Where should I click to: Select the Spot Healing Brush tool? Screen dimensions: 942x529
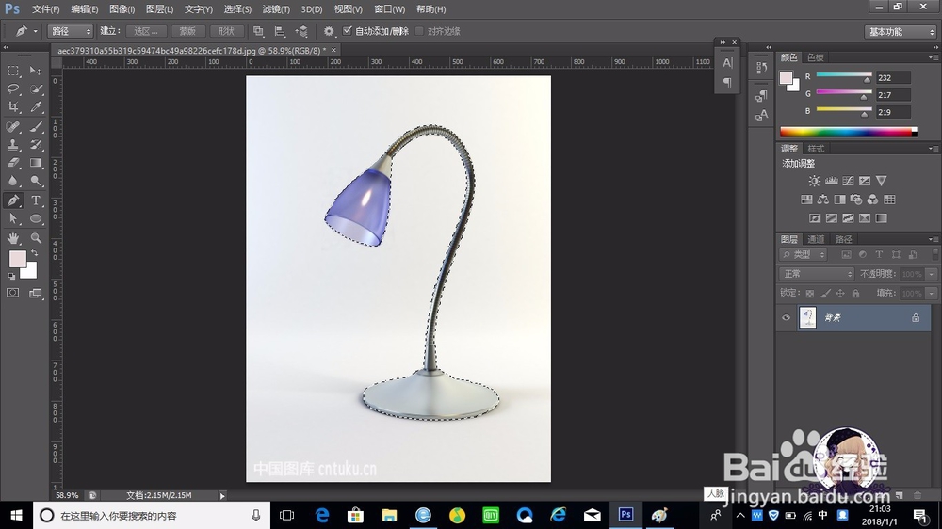click(x=12, y=127)
